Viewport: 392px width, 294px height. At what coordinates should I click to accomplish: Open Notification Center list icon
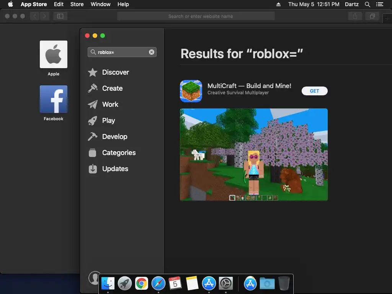pyautogui.click(x=379, y=4)
